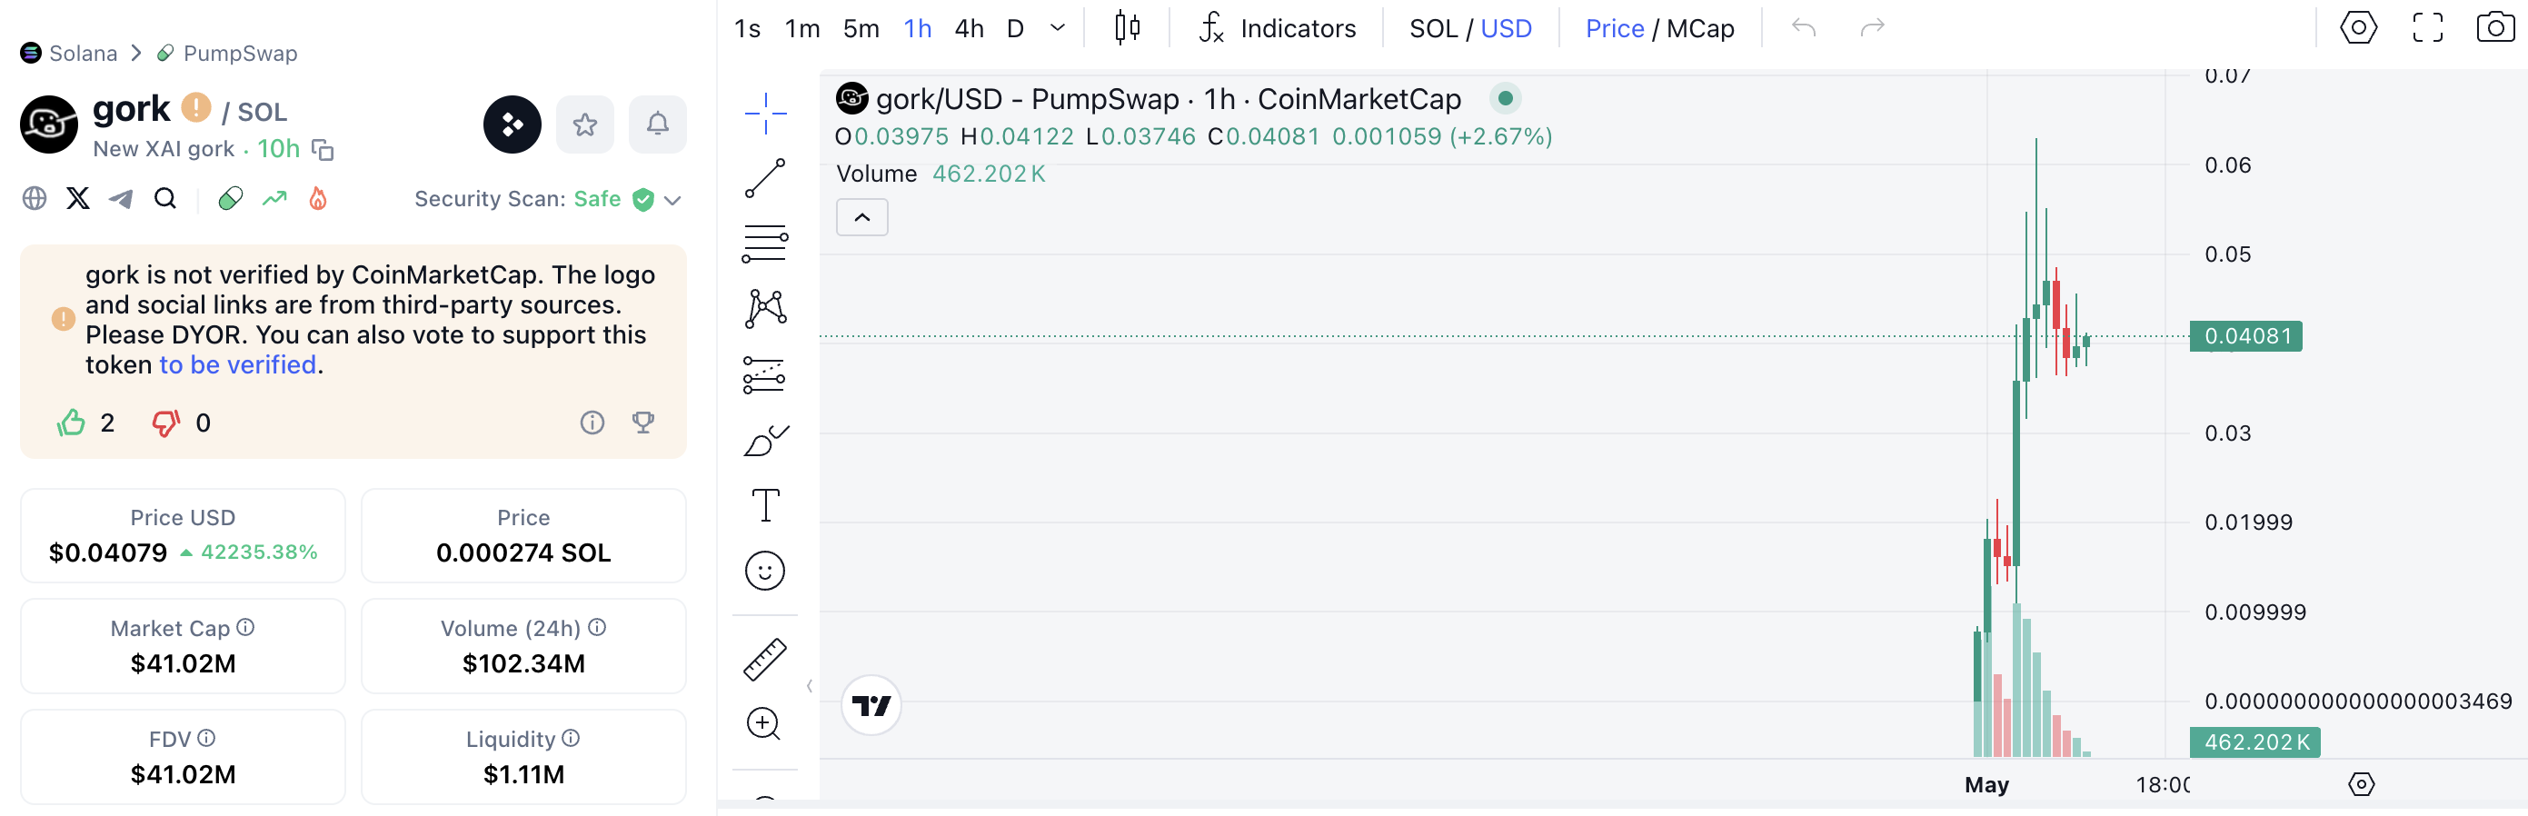Select the 1m timeframe
Viewport: 2528px width, 816px height.
point(801,28)
